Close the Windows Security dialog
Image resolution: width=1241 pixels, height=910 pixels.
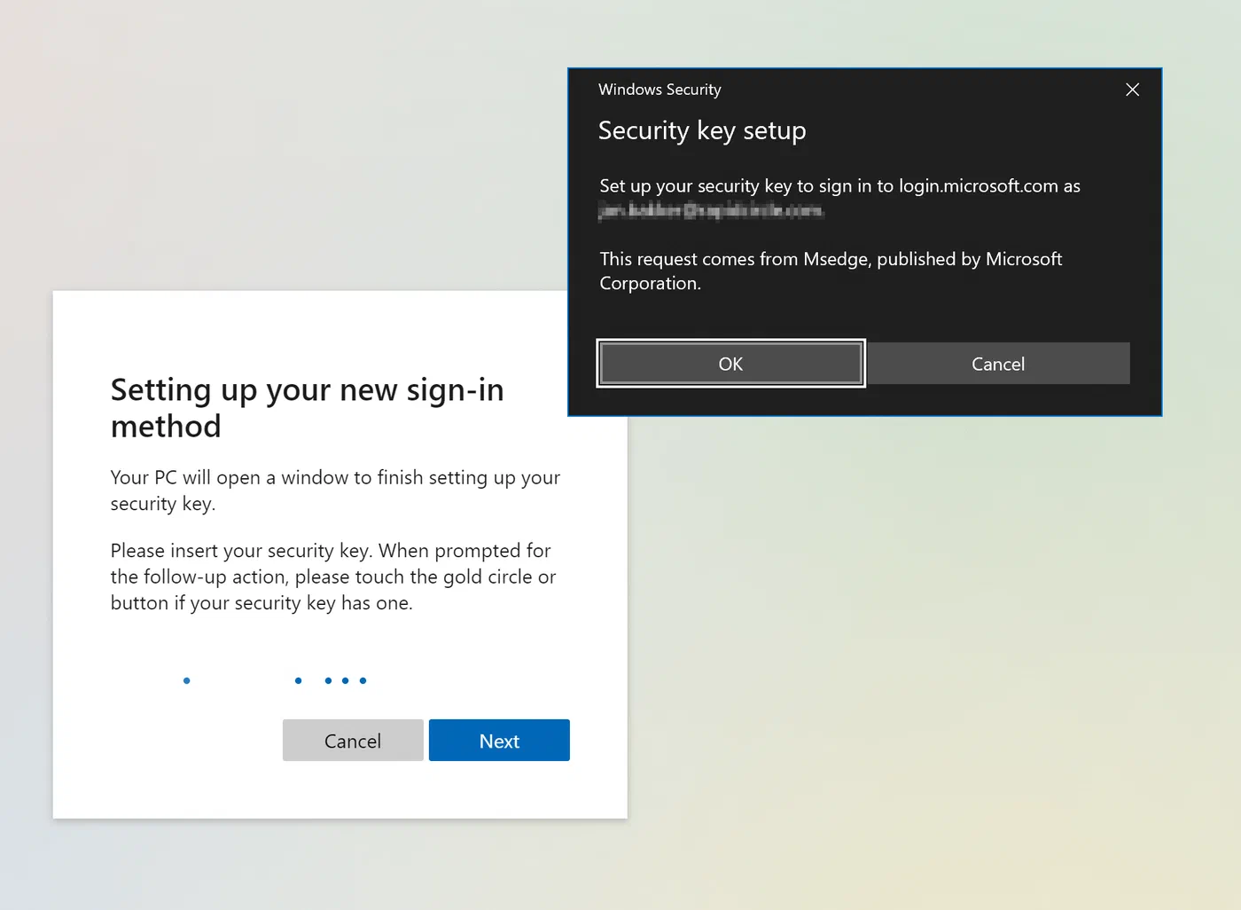pos(1132,90)
